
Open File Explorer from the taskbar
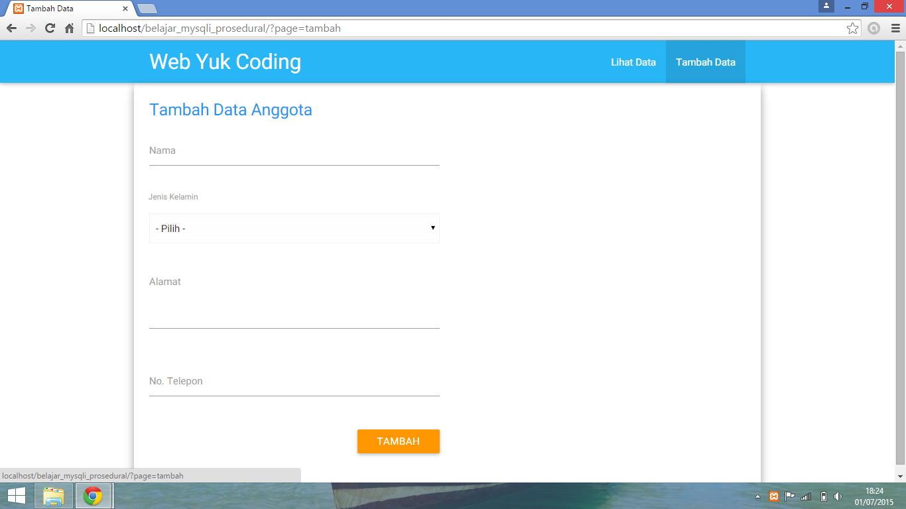coord(54,496)
